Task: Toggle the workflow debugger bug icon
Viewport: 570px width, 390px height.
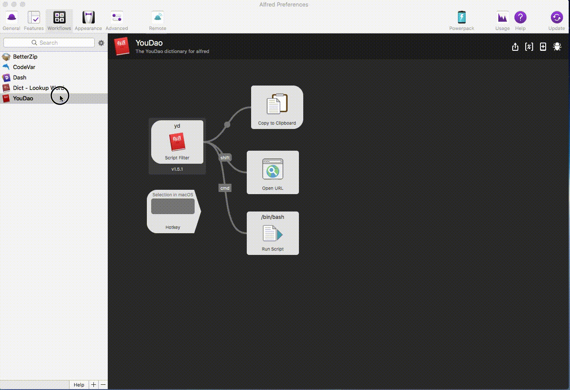Action: (x=557, y=47)
